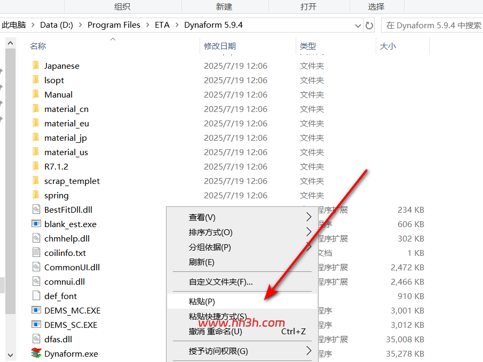Select the file name Dynaform.exe
This screenshot has height=362, width=483.
click(71, 353)
